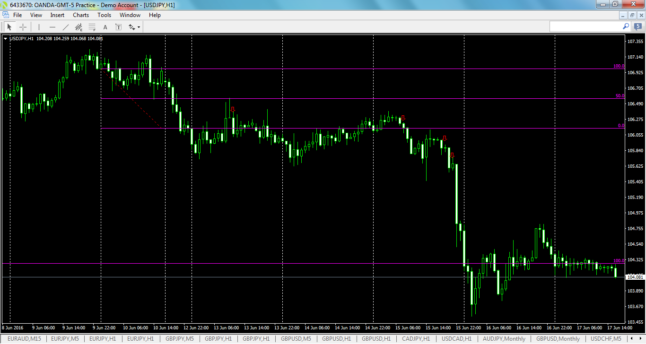Select the equidistant channel tool

pos(79,27)
